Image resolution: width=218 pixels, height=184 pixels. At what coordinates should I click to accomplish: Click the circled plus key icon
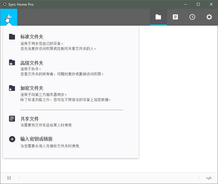pos(12,139)
